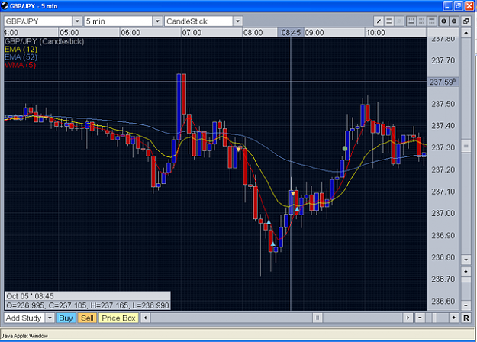Click the horizontal lines tool icon

point(388,21)
